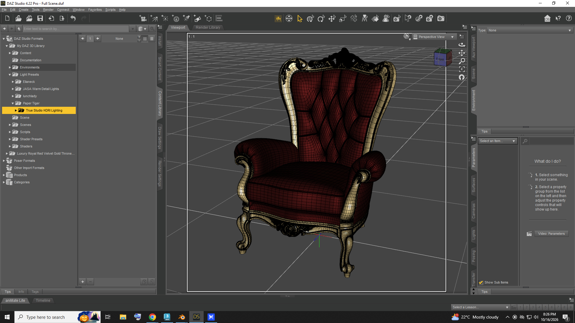Open the Select an Item dropdown
The width and height of the screenshot is (575, 323).
point(498,141)
